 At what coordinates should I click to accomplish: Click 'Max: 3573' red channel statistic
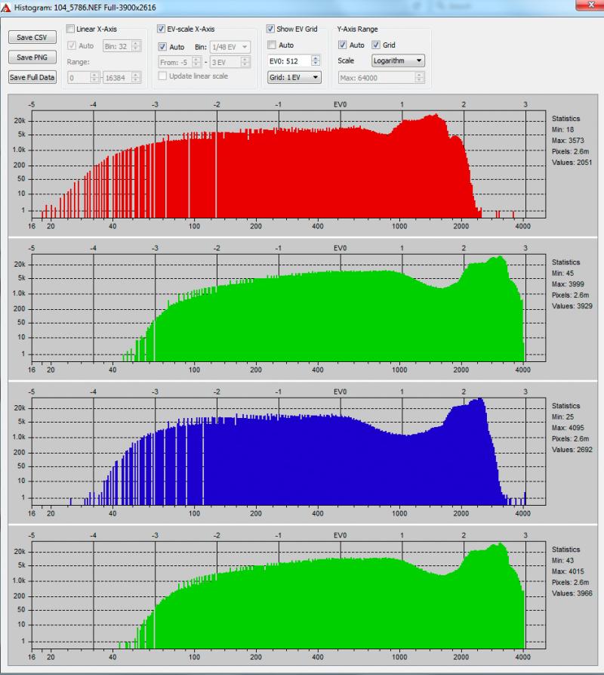click(568, 141)
